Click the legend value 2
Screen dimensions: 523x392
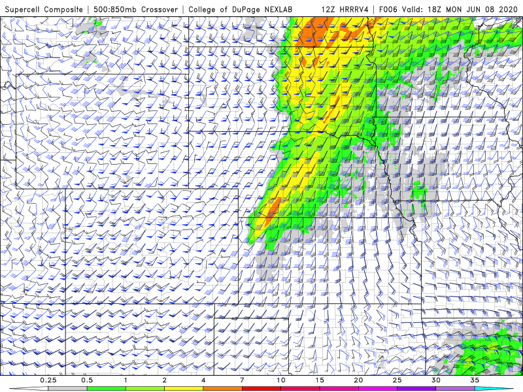[165, 380]
